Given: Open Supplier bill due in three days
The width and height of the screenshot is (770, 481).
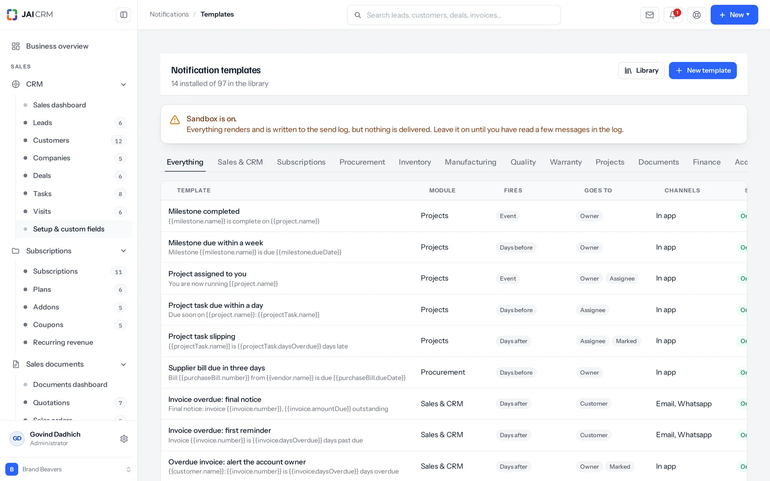Looking at the screenshot, I should 217,368.
